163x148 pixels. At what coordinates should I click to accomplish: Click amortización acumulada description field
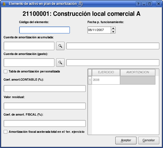pyautogui.click(x=113, y=46)
